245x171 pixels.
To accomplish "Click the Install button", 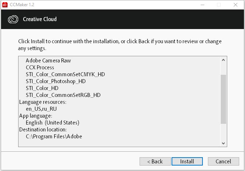I will click(187, 161).
